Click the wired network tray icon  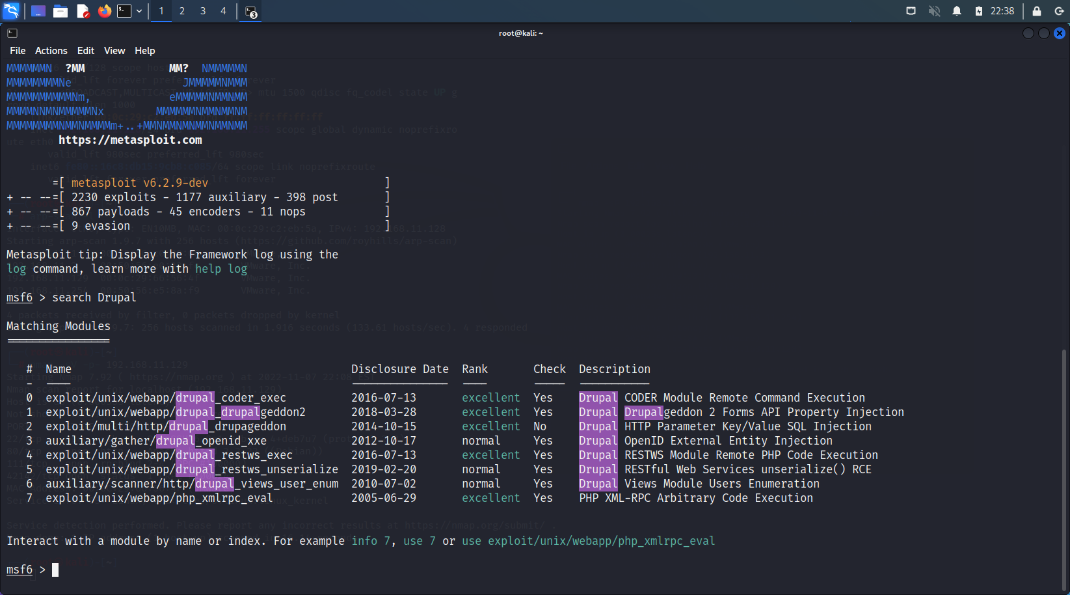[x=911, y=11]
